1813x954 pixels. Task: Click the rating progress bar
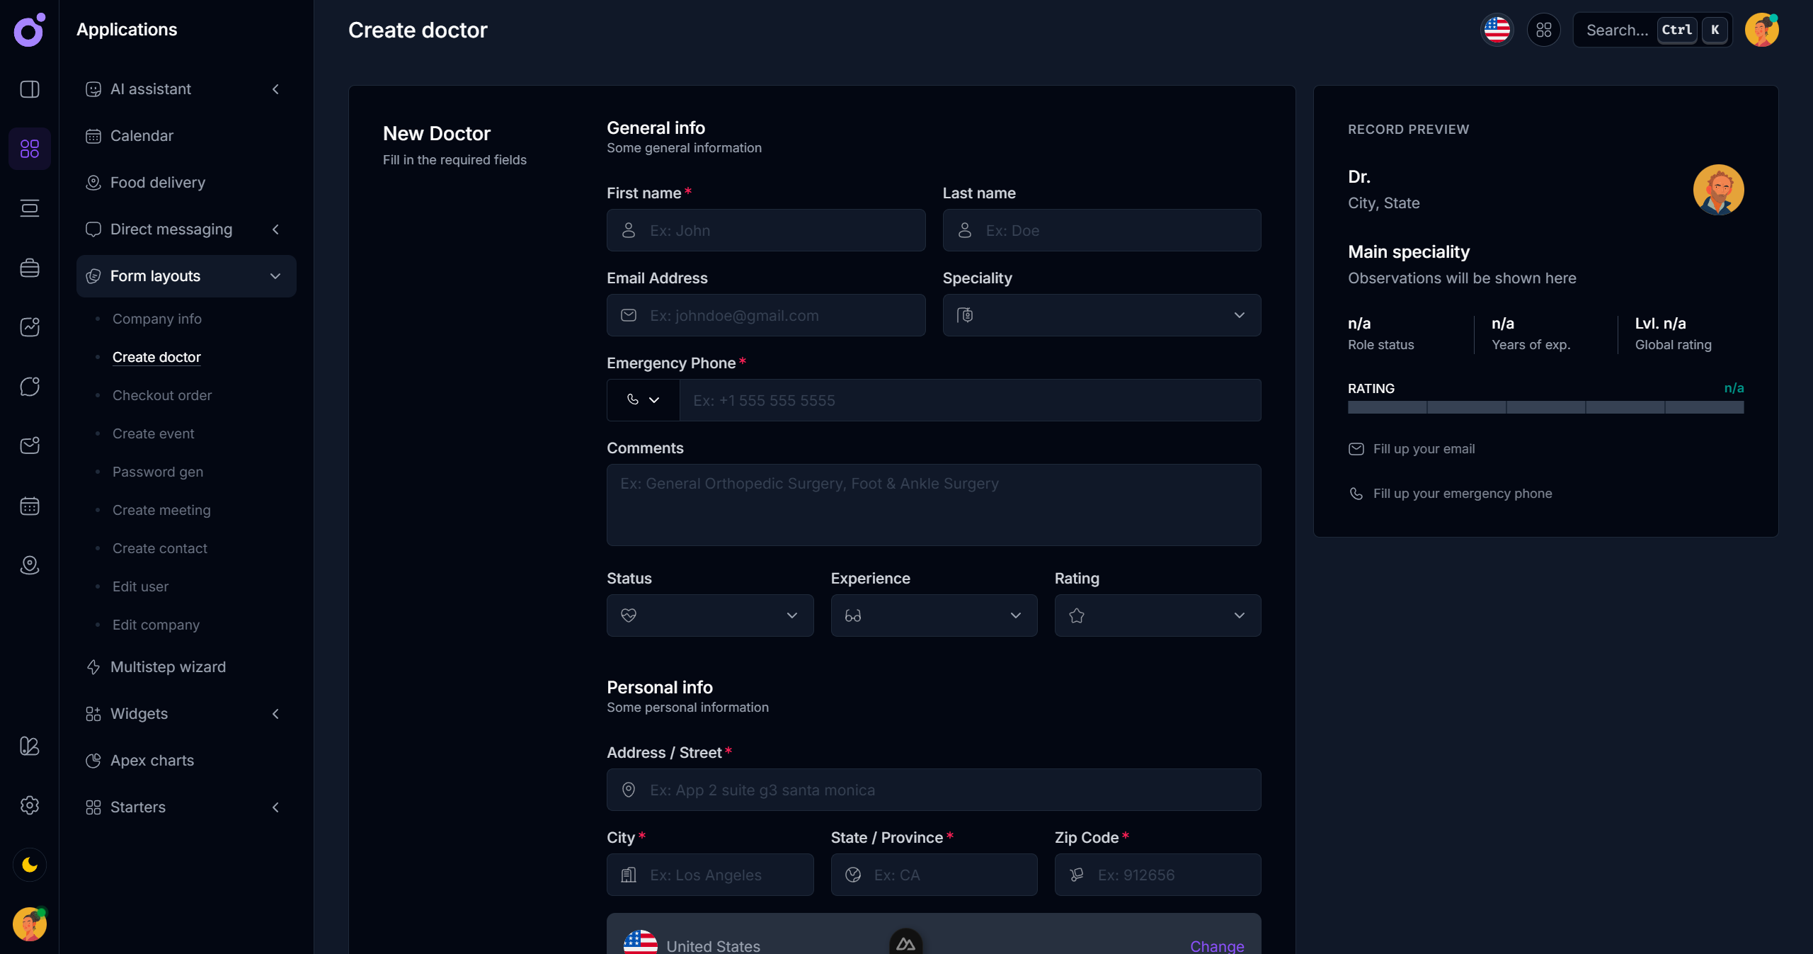click(x=1545, y=407)
